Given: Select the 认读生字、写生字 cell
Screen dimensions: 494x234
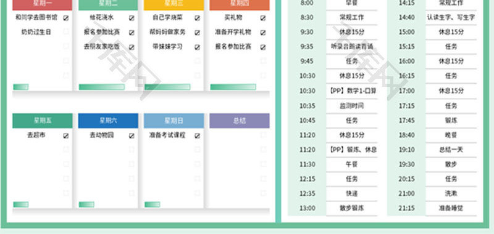Looking at the screenshot, I should (x=451, y=17).
